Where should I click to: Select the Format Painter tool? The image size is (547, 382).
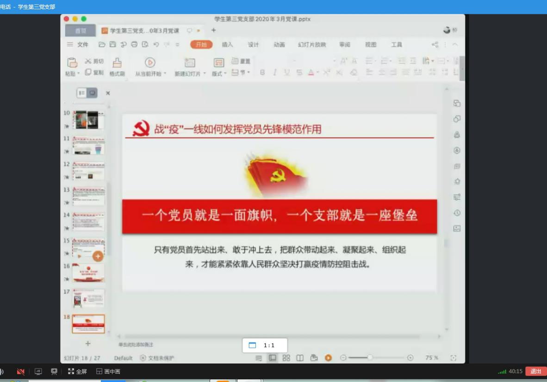117,63
